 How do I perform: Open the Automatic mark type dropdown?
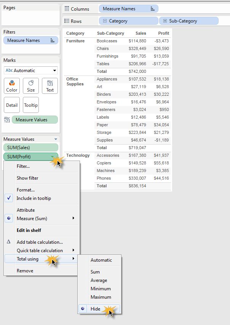[x=30, y=71]
